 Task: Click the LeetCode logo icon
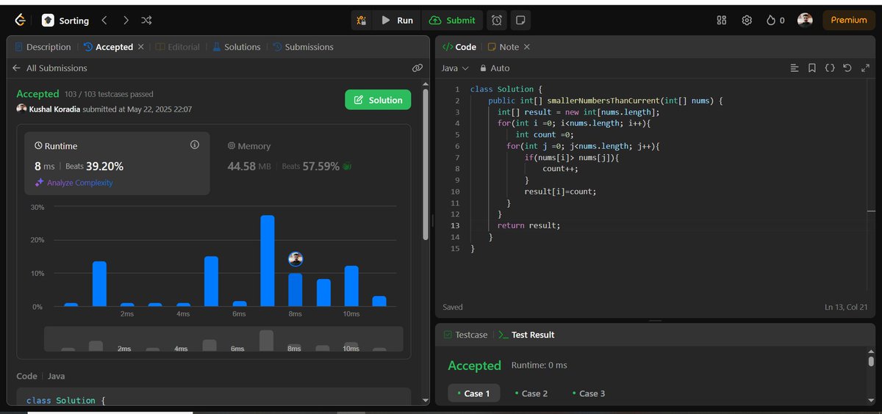tap(19, 20)
